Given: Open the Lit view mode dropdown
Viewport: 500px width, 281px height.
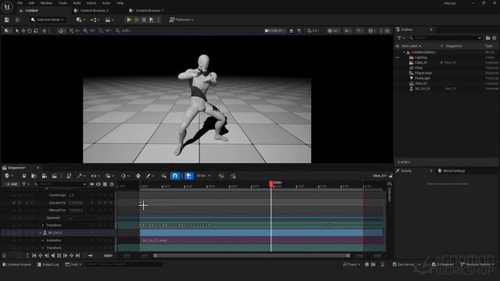Looking at the screenshot, I should (334, 31).
